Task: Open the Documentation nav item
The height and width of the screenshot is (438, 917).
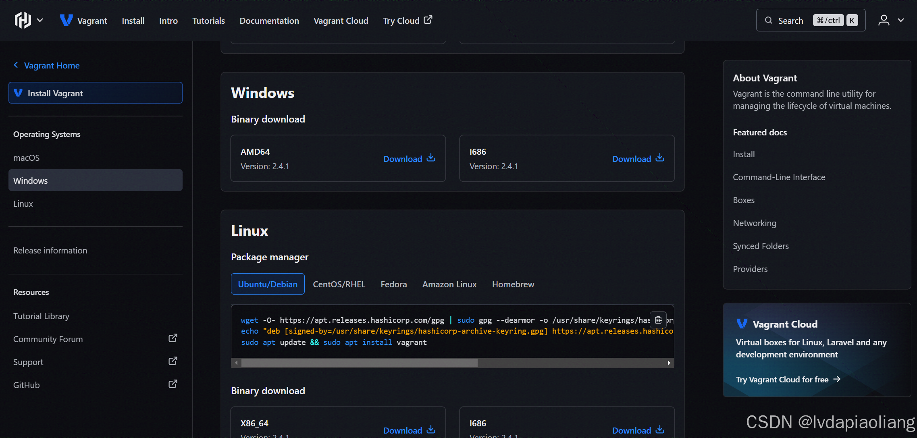Action: coord(269,21)
